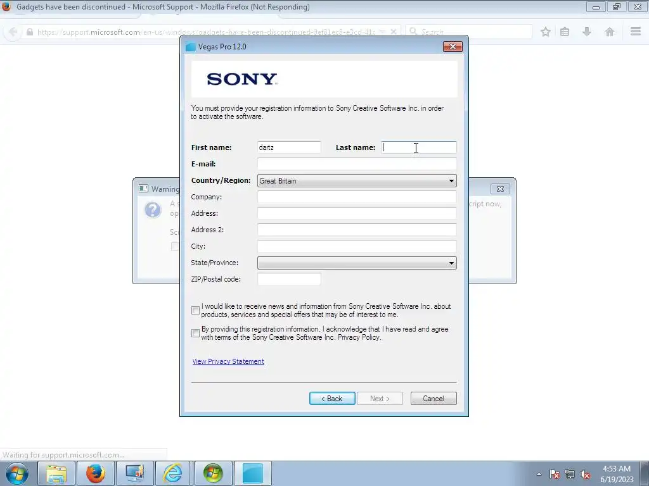Click the question mark icon in Warning dialog

coord(153,210)
